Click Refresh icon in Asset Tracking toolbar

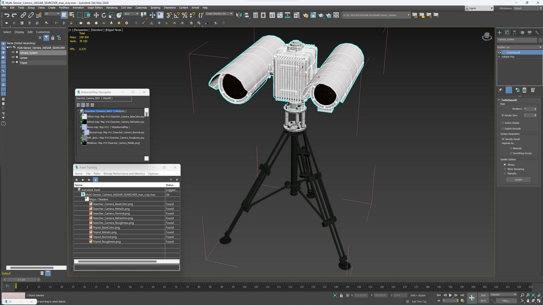76,180
